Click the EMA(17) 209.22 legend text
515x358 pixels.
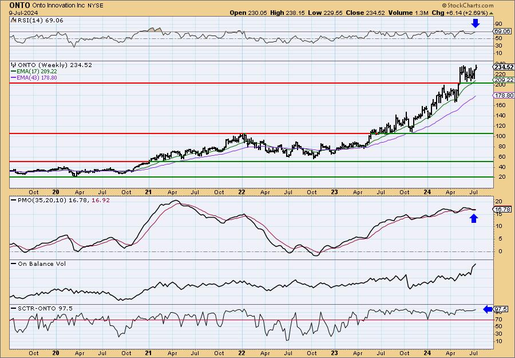(x=37, y=72)
